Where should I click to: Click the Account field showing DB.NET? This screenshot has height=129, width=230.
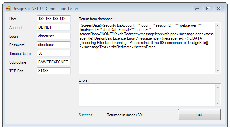(x=54, y=27)
